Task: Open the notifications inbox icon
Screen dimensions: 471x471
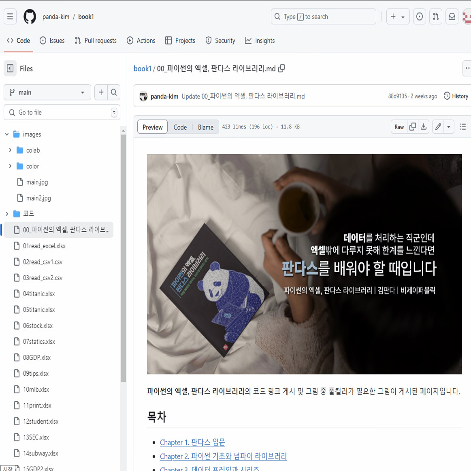Action: [x=452, y=17]
